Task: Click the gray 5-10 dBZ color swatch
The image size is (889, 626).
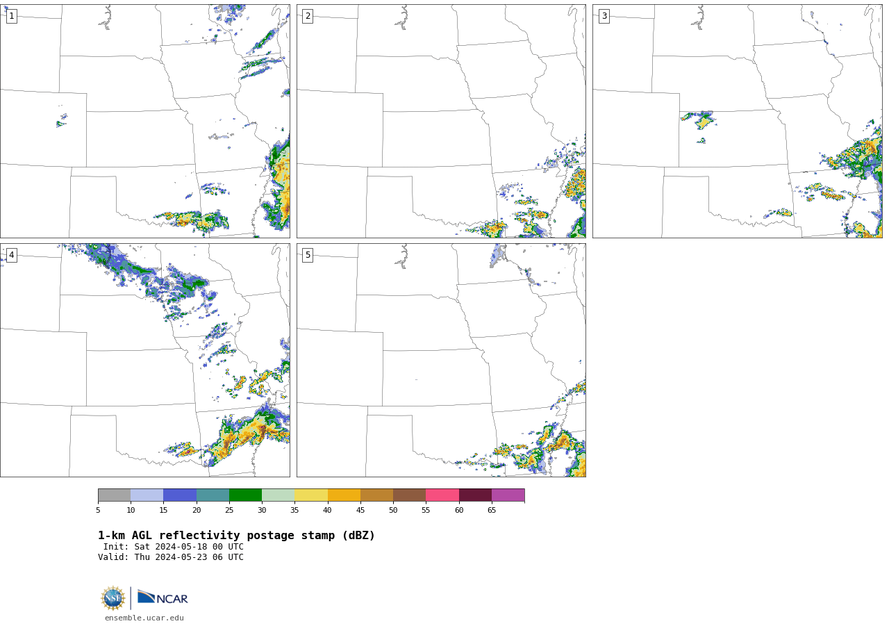Action: [114, 495]
